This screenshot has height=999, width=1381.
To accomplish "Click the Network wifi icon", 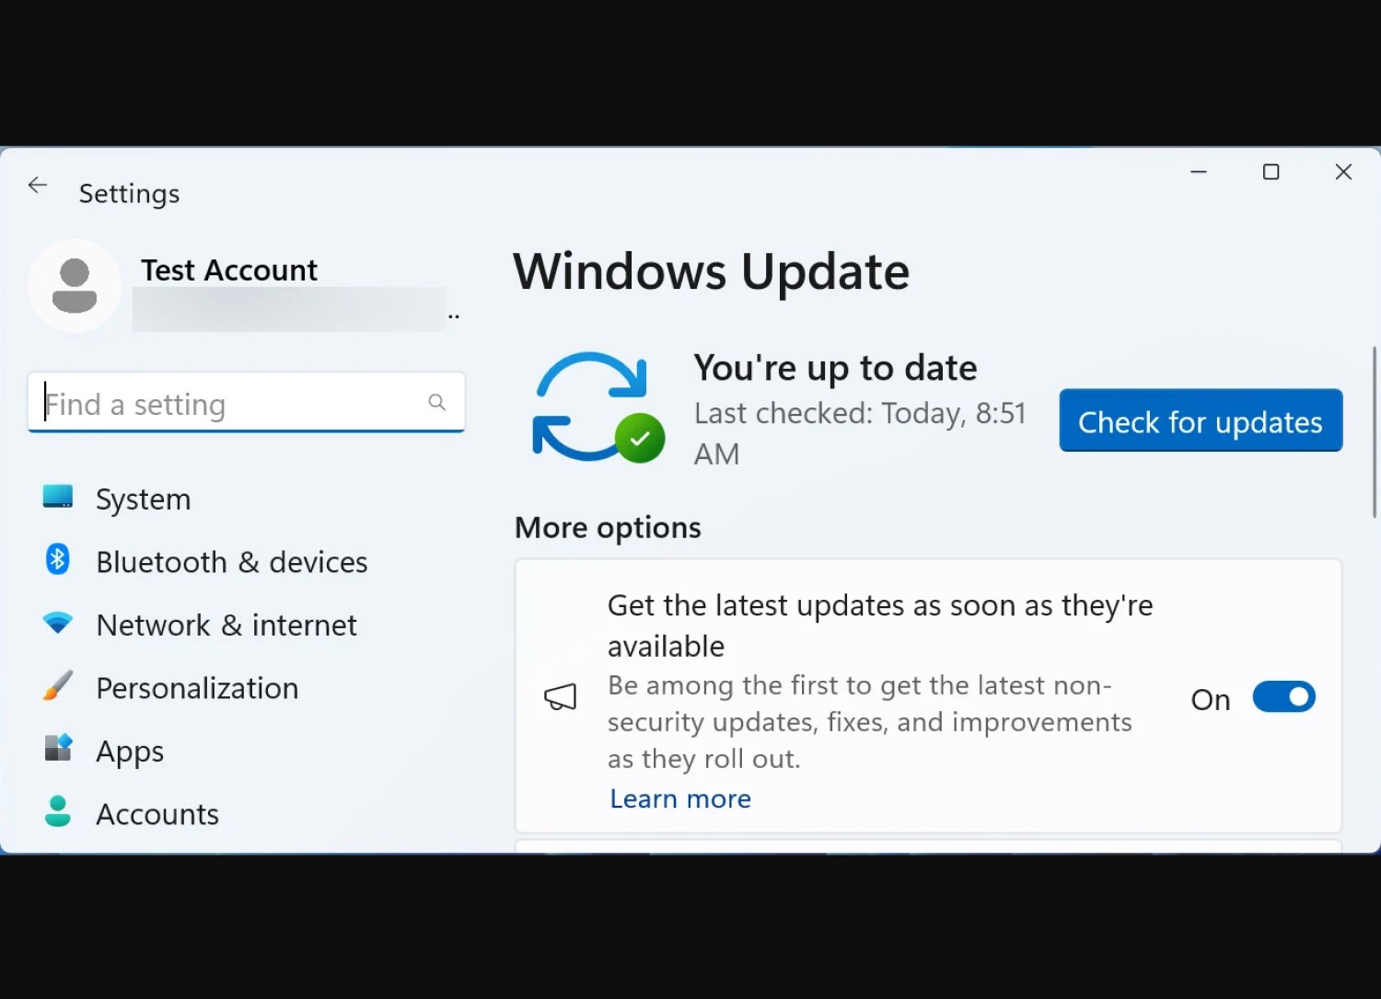I will point(58,623).
